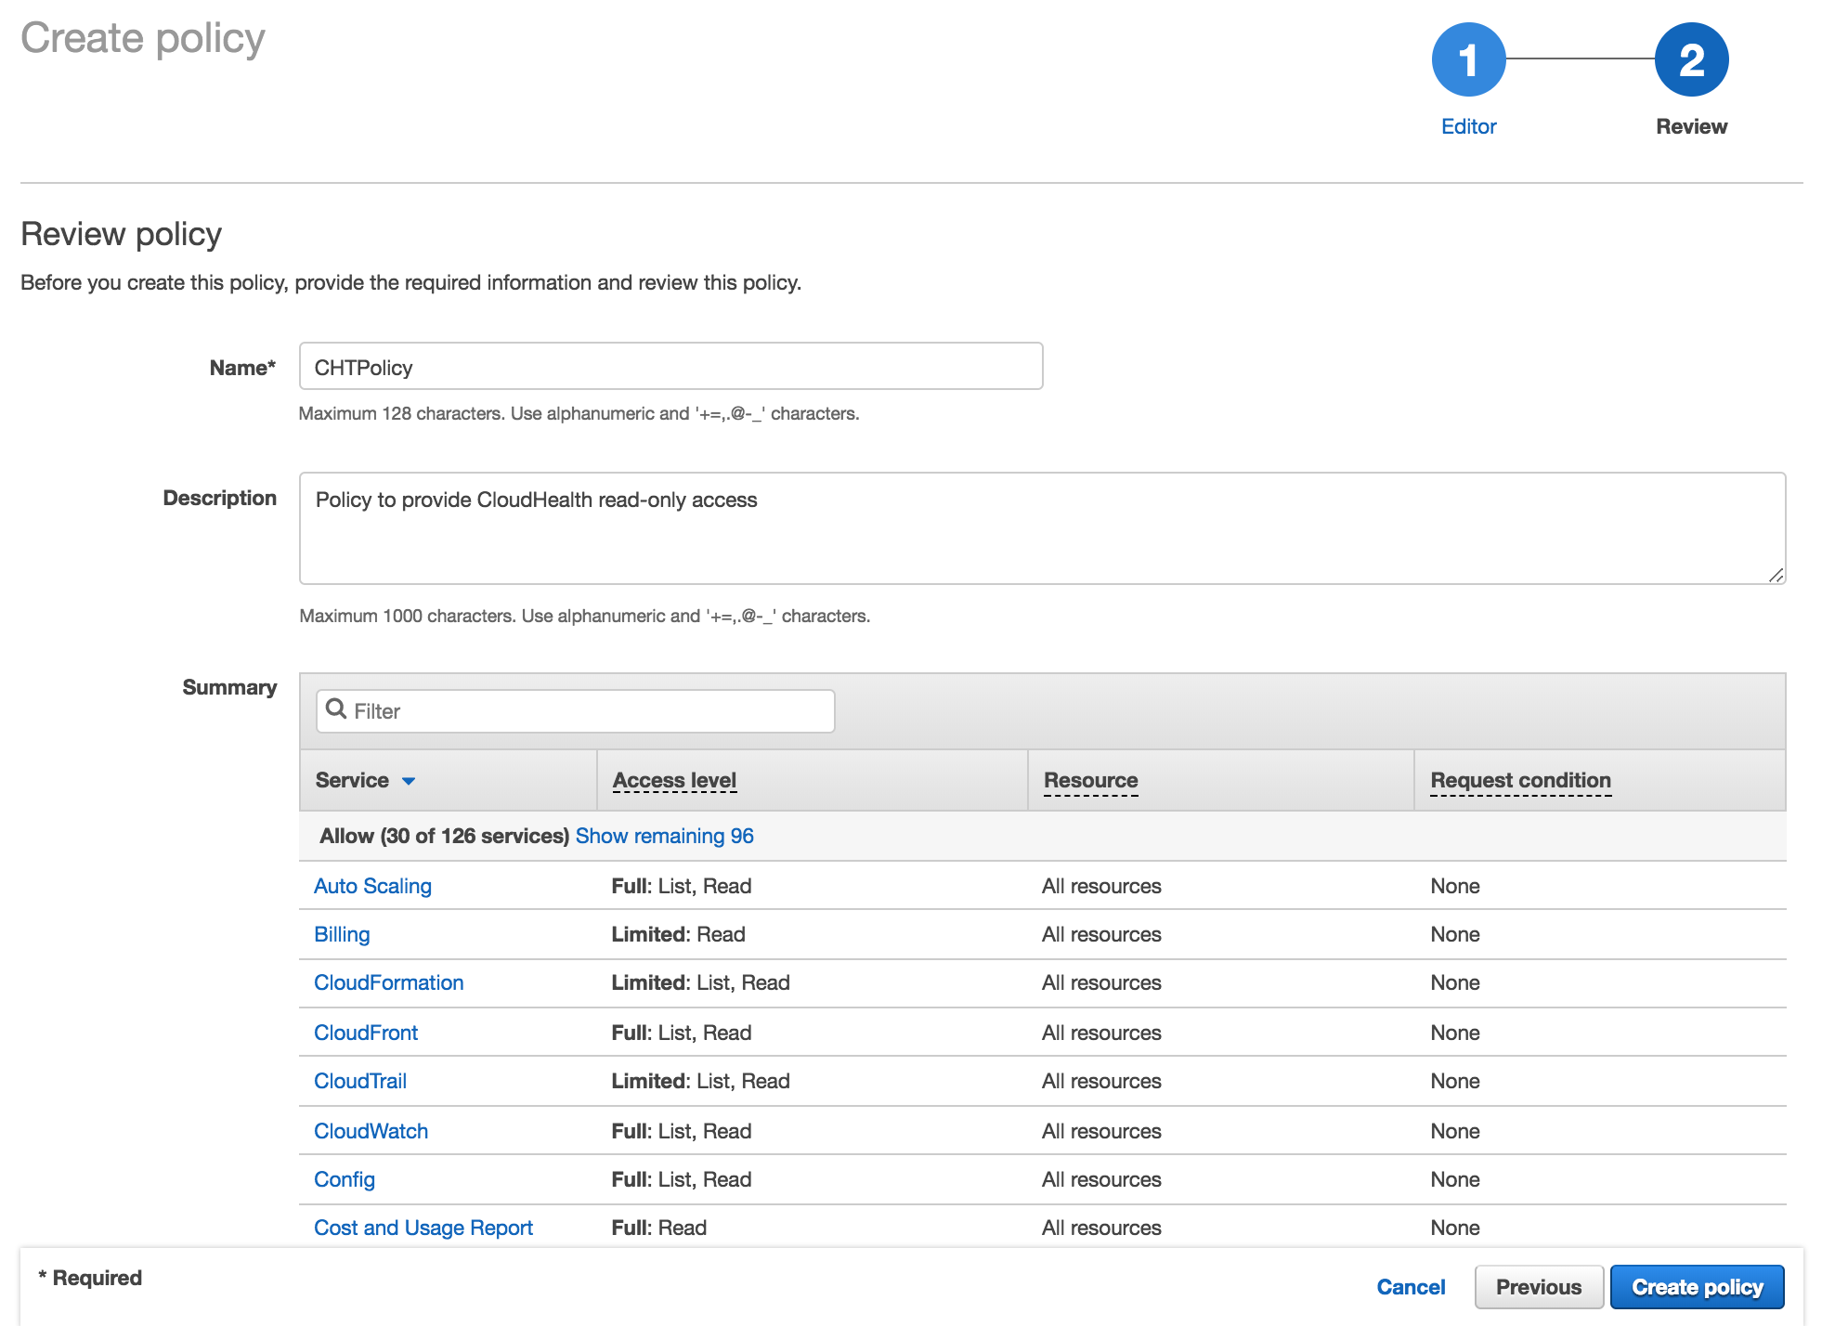
Task: Show remaining 96 services
Action: pos(664,836)
